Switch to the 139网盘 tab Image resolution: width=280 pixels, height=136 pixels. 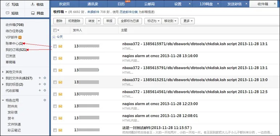click(206, 4)
